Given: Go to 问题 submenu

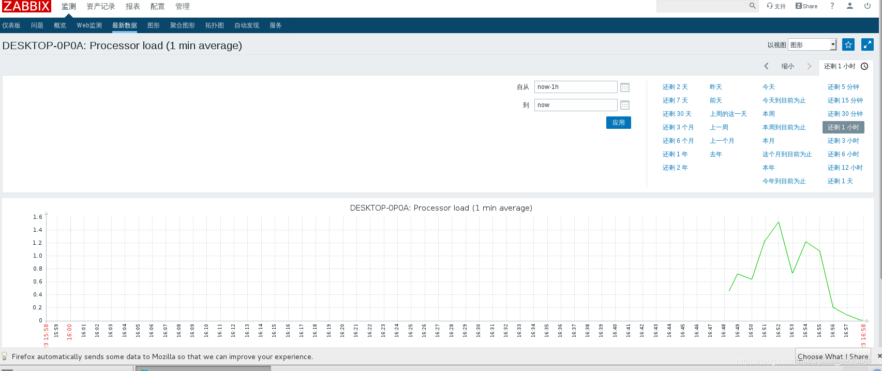Looking at the screenshot, I should pyautogui.click(x=37, y=25).
